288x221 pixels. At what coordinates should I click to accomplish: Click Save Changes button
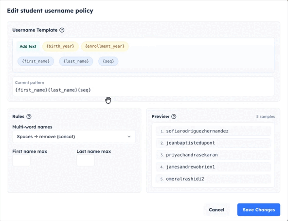pyautogui.click(x=259, y=210)
